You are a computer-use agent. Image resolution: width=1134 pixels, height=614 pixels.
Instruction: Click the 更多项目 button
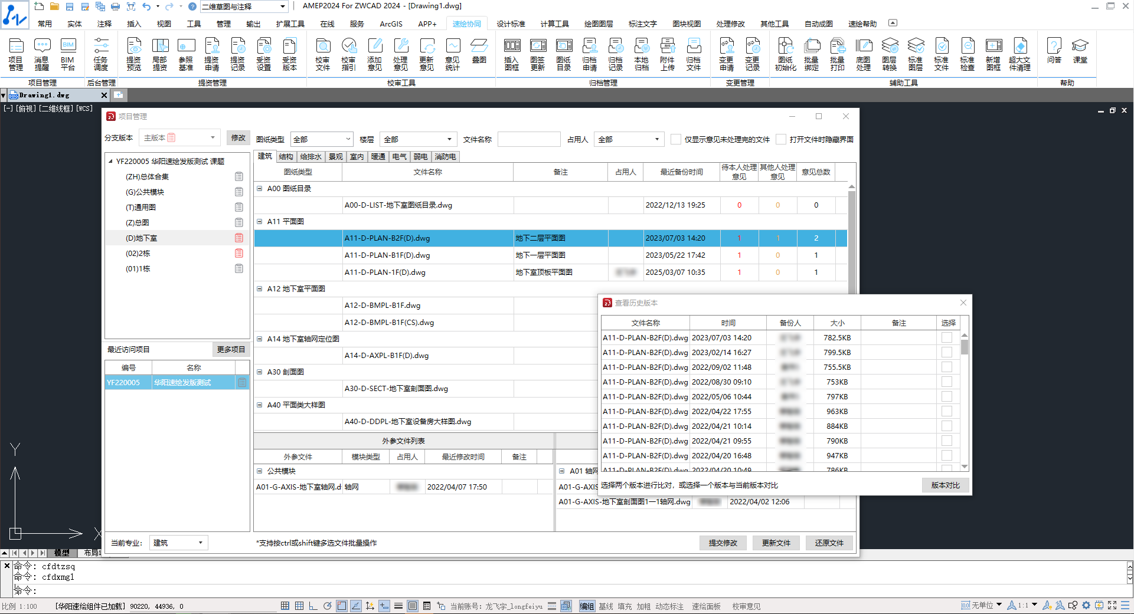pos(231,349)
